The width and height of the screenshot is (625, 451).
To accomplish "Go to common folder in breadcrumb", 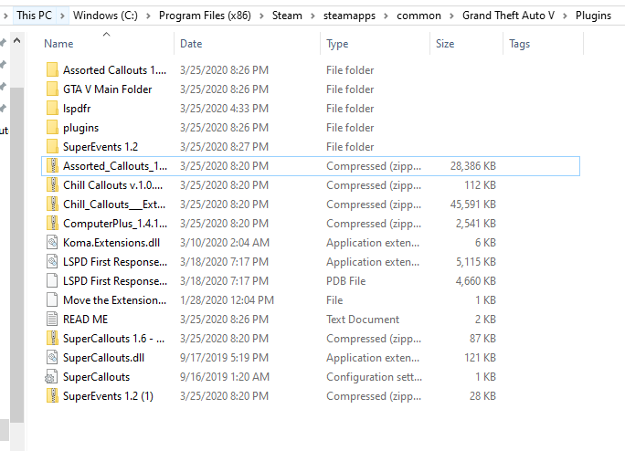I will point(418,16).
